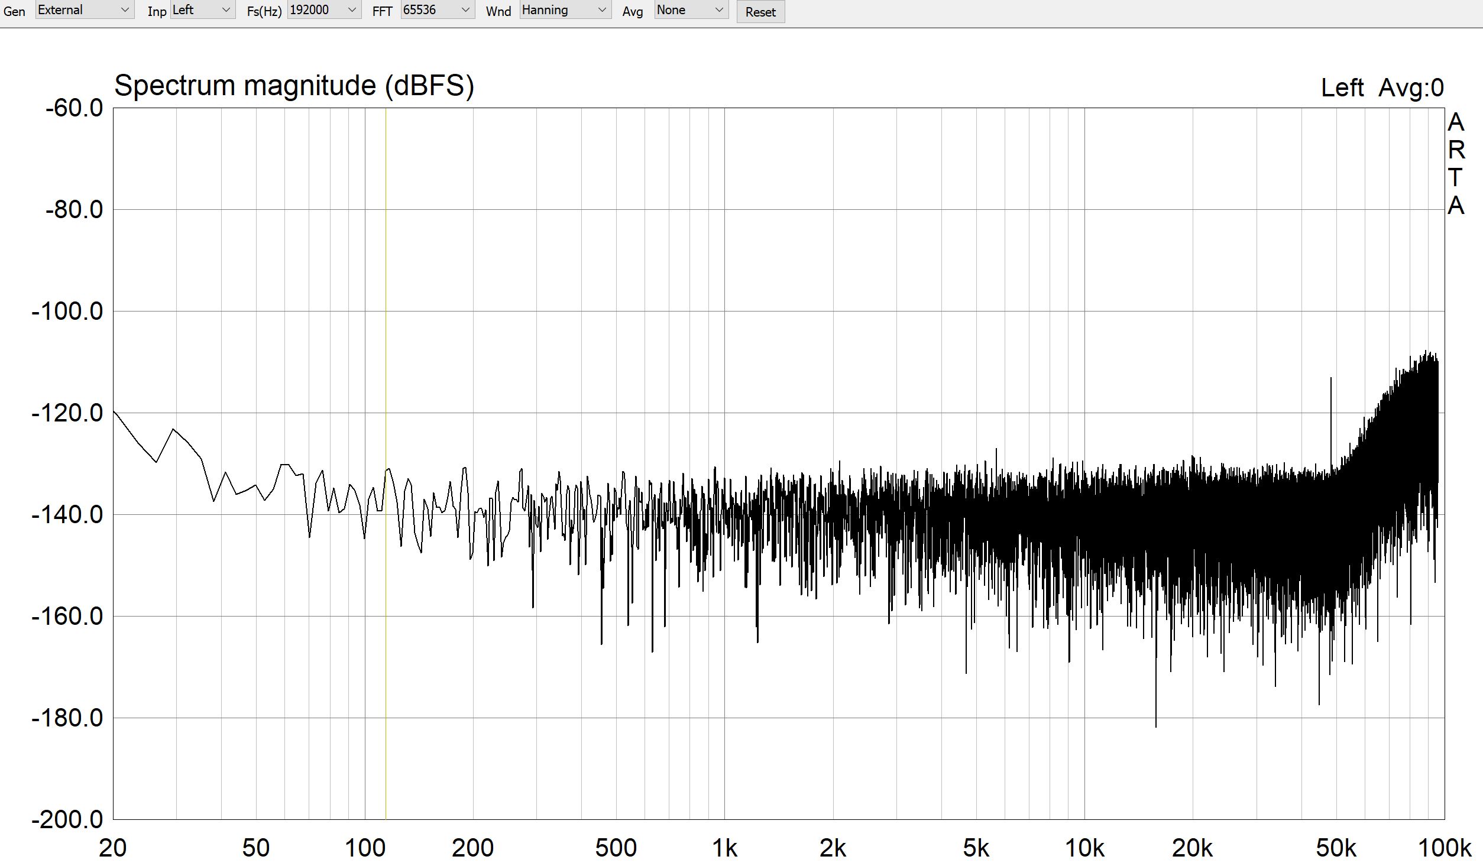Viewport: 1483px width, 866px height.
Task: Click the Gen label in the toolbar
Action: click(14, 11)
